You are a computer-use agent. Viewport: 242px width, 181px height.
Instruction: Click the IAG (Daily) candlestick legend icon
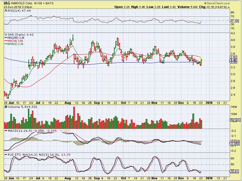pyautogui.click(x=6, y=34)
